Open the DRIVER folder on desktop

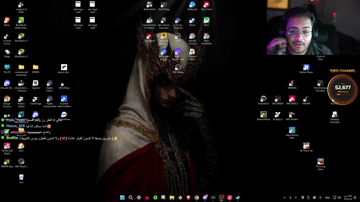point(35,69)
